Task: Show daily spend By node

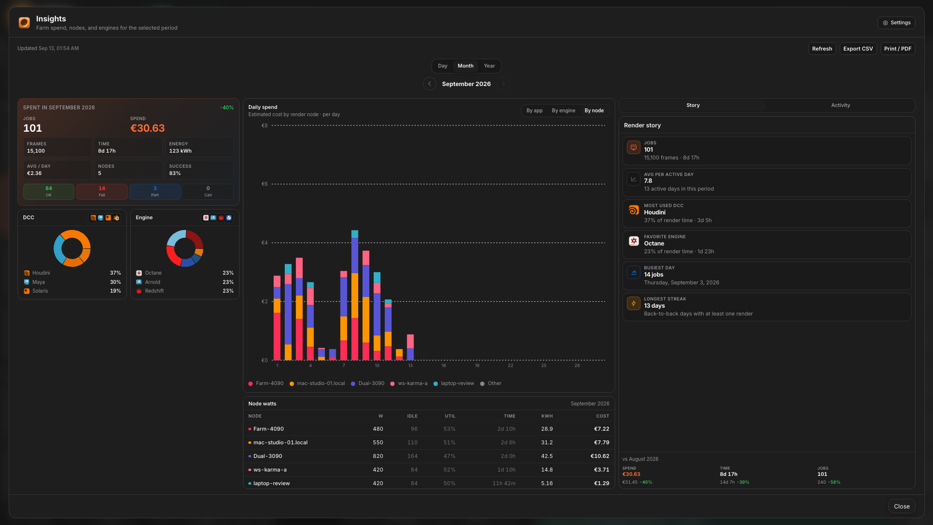Action: click(594, 111)
